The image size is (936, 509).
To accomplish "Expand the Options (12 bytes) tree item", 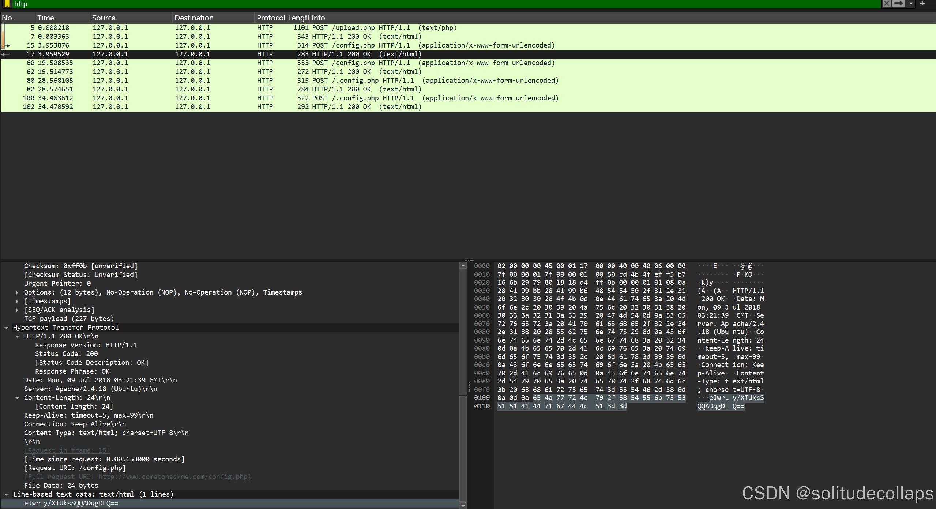I will click(17, 292).
